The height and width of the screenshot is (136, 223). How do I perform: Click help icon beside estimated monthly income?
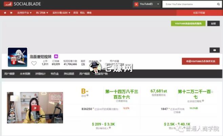point(110,128)
